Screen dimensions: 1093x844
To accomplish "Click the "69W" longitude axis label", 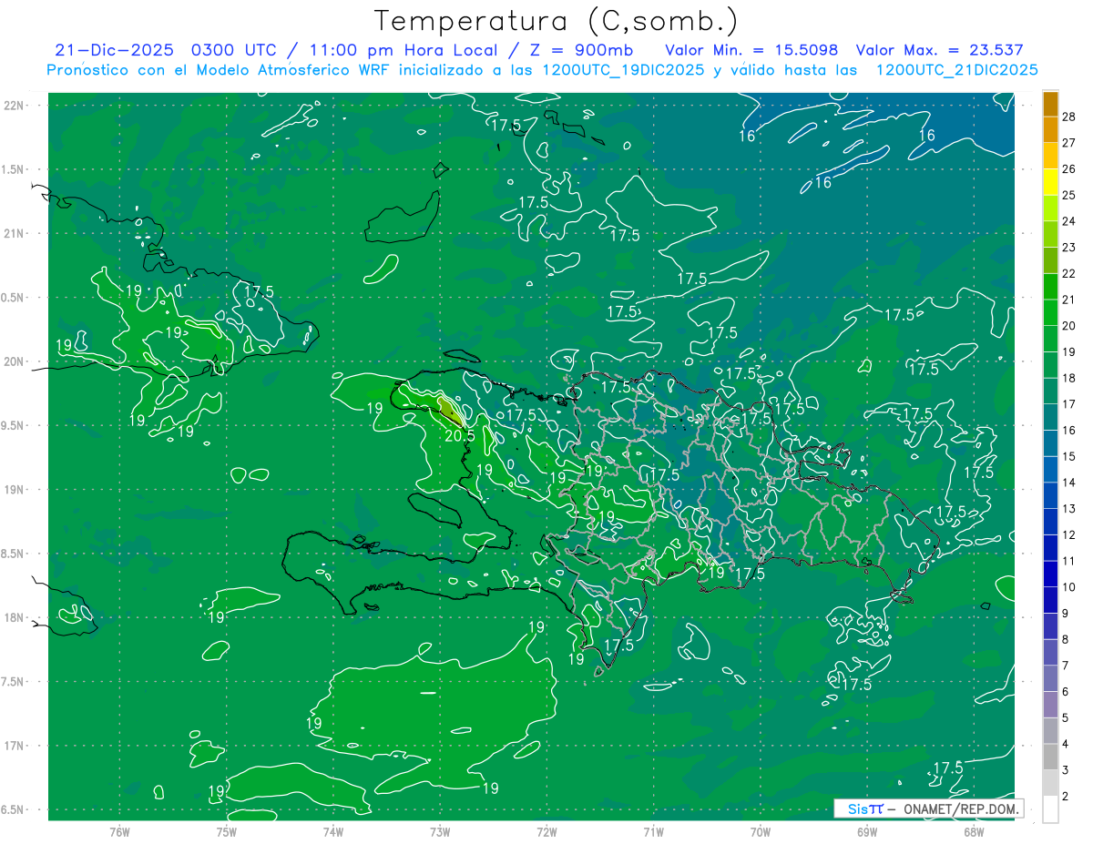I will [x=867, y=832].
